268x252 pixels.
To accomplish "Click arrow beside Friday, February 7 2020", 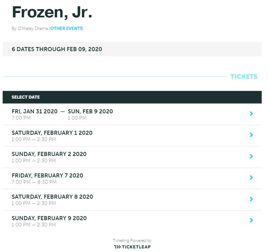I will (x=251, y=177).
